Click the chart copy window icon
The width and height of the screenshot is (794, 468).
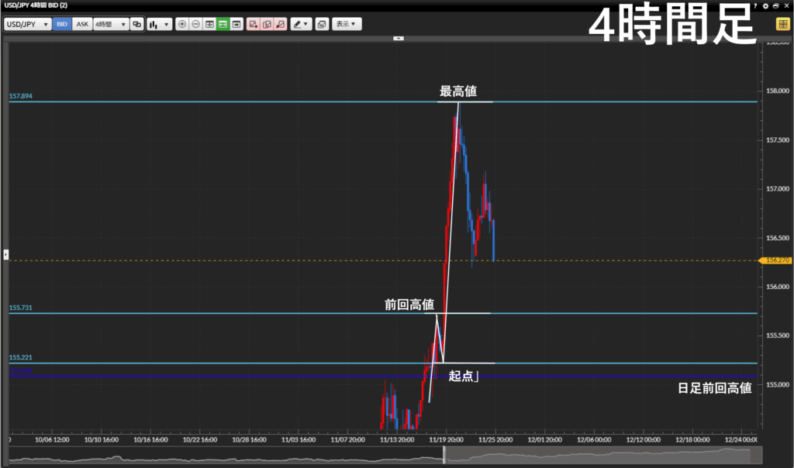[322, 24]
